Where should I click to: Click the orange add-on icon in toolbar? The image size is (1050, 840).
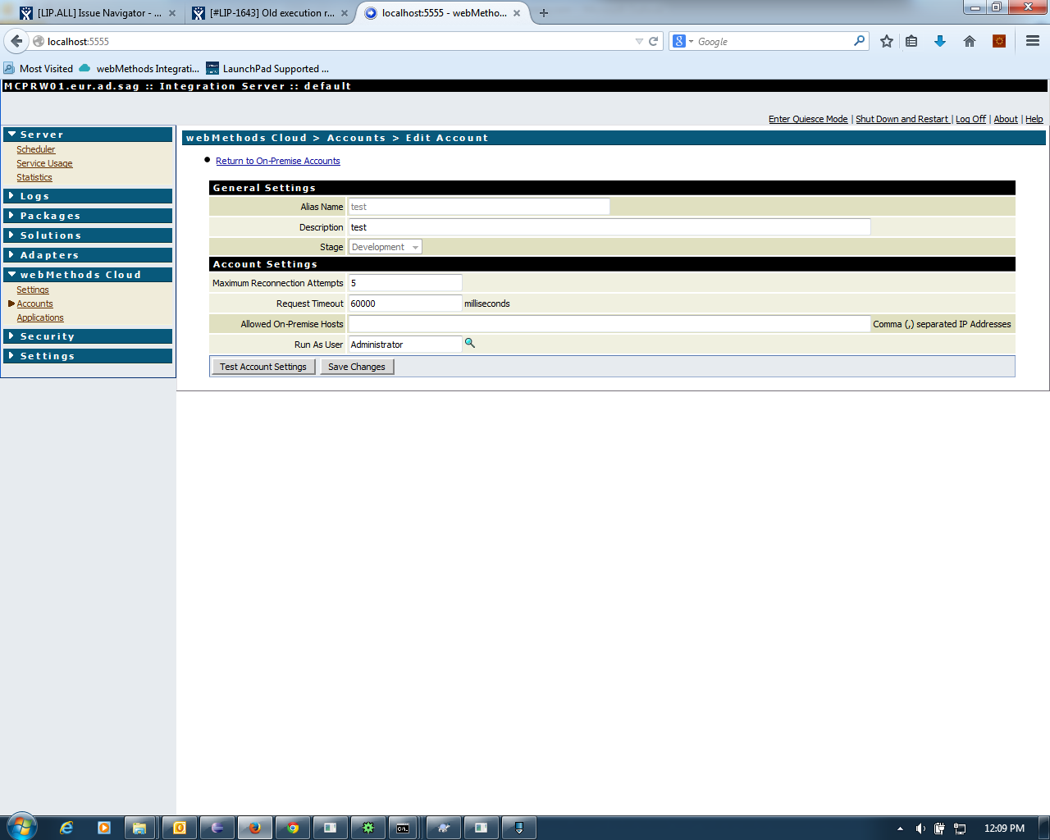(999, 41)
